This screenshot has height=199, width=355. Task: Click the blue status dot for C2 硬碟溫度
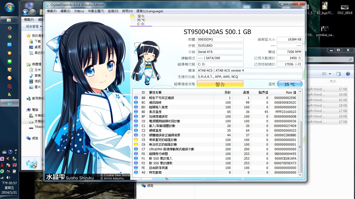point(136,130)
